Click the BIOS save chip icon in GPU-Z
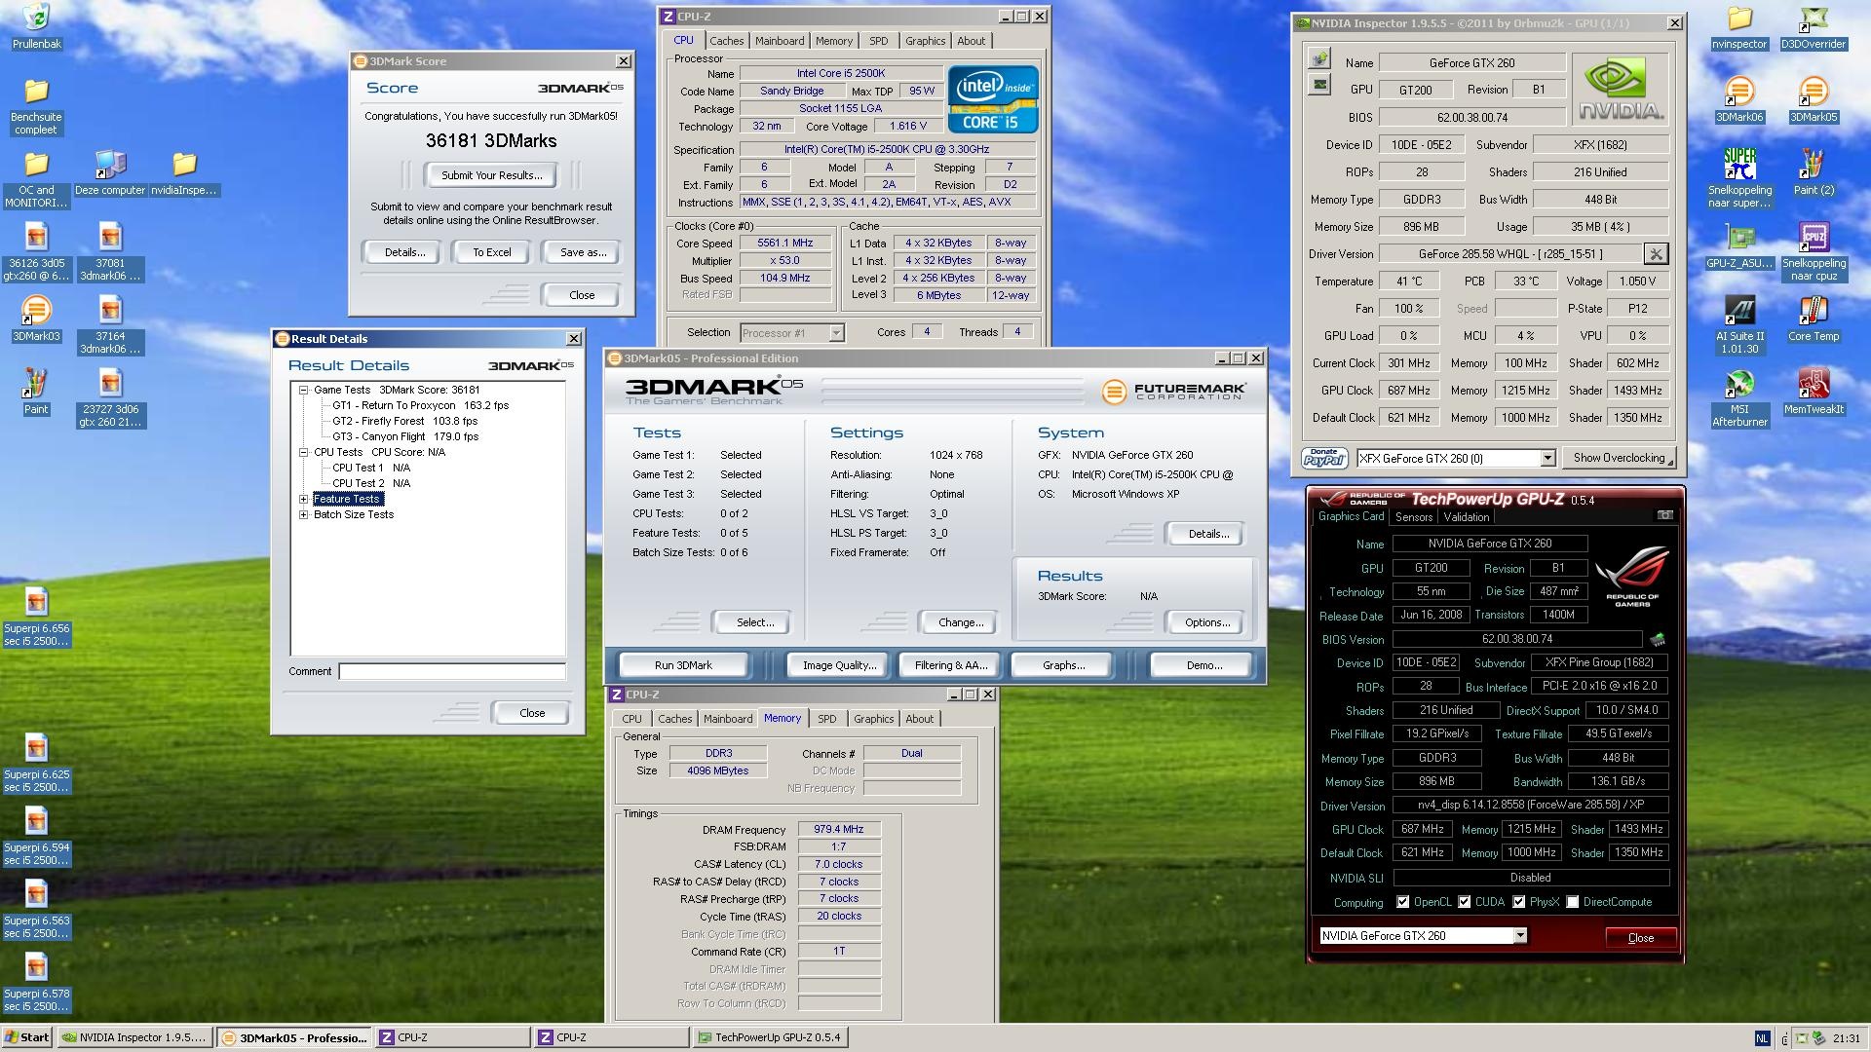Viewport: 1871px width, 1052px height. (1658, 640)
